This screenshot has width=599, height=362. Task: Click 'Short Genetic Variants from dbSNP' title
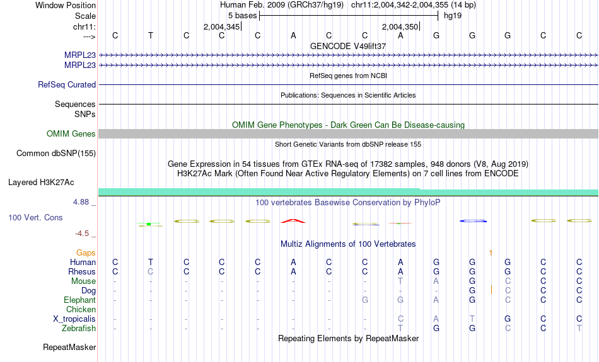pyautogui.click(x=348, y=144)
